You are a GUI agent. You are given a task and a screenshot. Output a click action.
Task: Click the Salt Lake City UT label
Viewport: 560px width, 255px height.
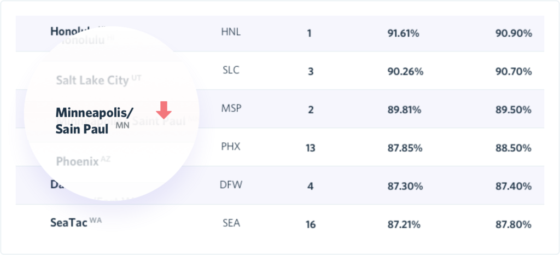98,80
